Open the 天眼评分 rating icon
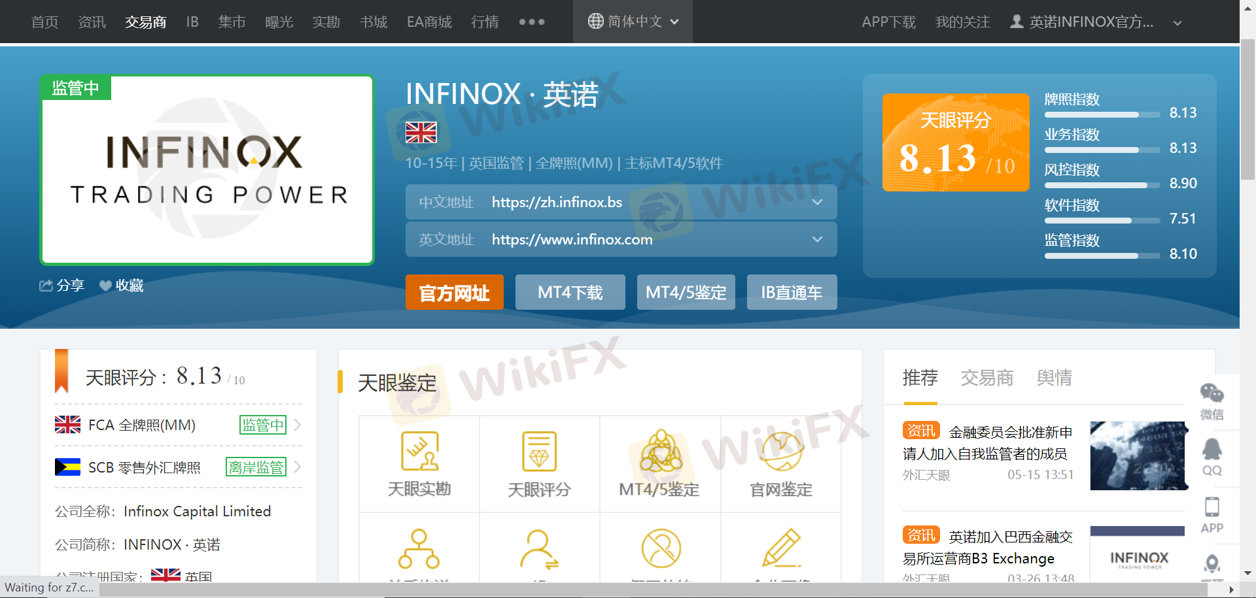Image resolution: width=1256 pixels, height=598 pixels. point(539,451)
